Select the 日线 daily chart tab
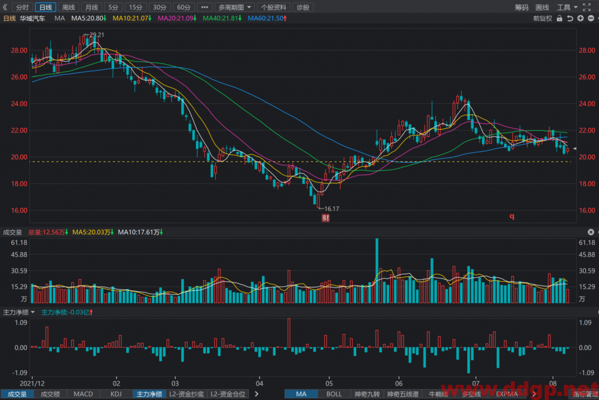This screenshot has height=400, width=599. pyautogui.click(x=46, y=7)
